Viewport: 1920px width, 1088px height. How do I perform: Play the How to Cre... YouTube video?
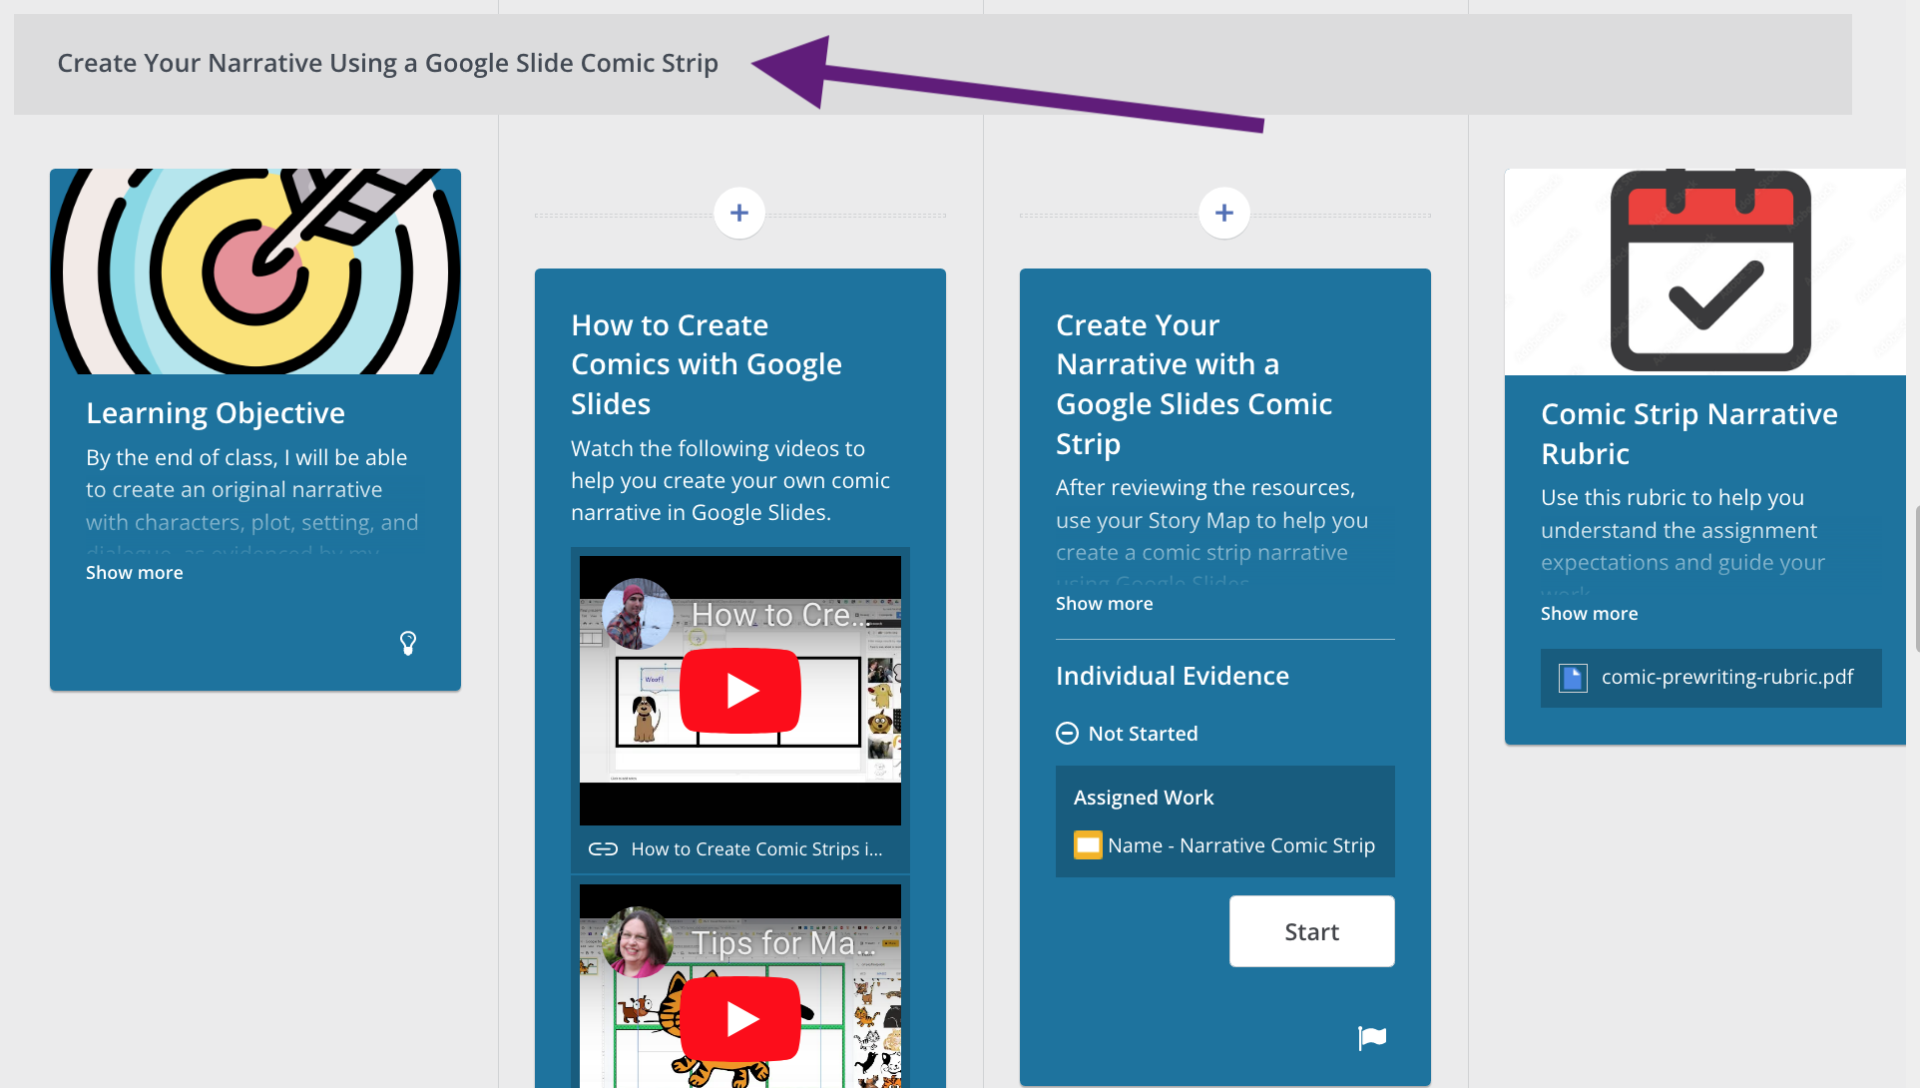740,691
